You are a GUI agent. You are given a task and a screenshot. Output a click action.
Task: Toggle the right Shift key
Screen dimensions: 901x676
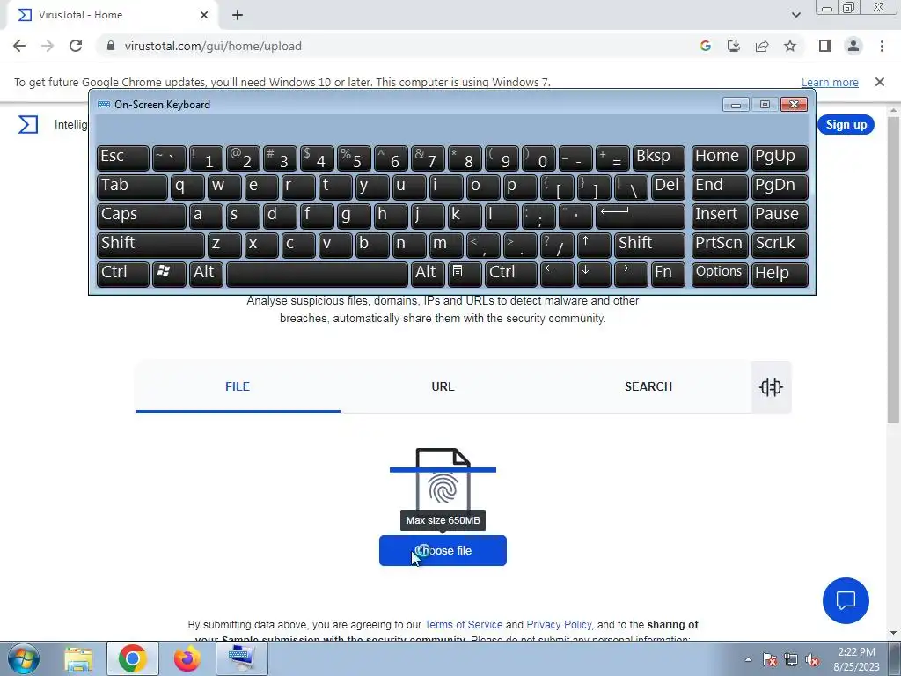point(649,246)
